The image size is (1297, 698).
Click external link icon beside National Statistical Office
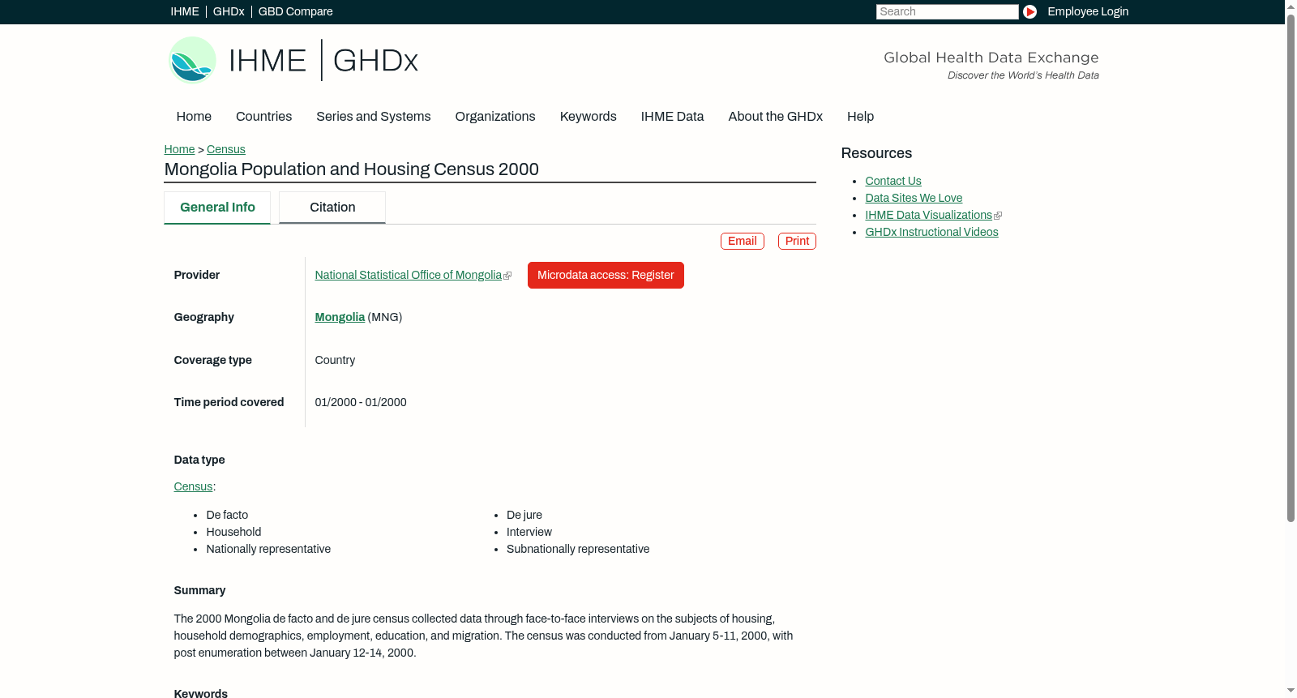click(x=507, y=276)
